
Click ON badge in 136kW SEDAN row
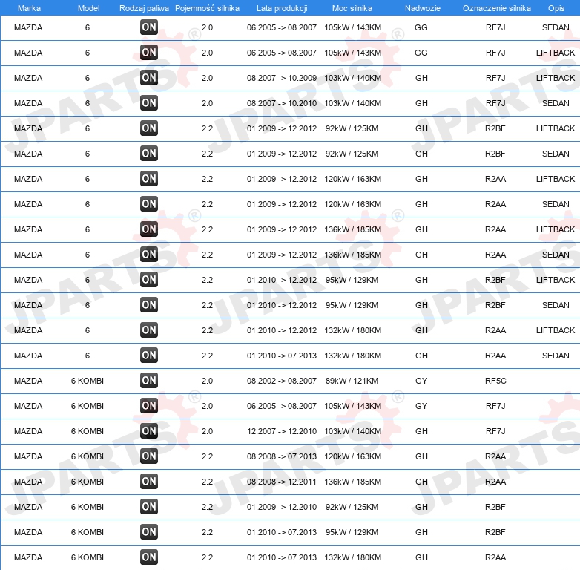[149, 255]
